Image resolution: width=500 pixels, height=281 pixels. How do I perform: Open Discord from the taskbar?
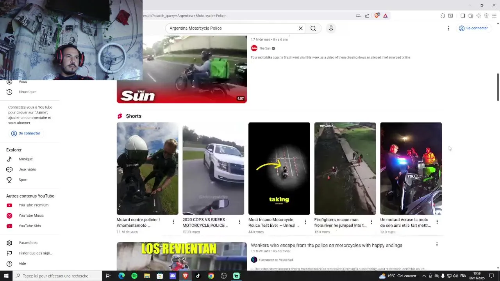(x=173, y=276)
